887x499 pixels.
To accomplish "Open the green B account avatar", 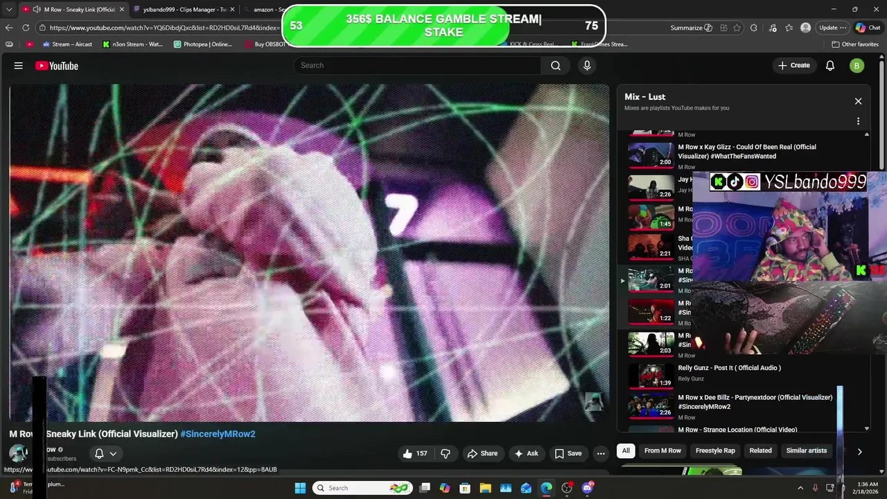I will click(857, 66).
